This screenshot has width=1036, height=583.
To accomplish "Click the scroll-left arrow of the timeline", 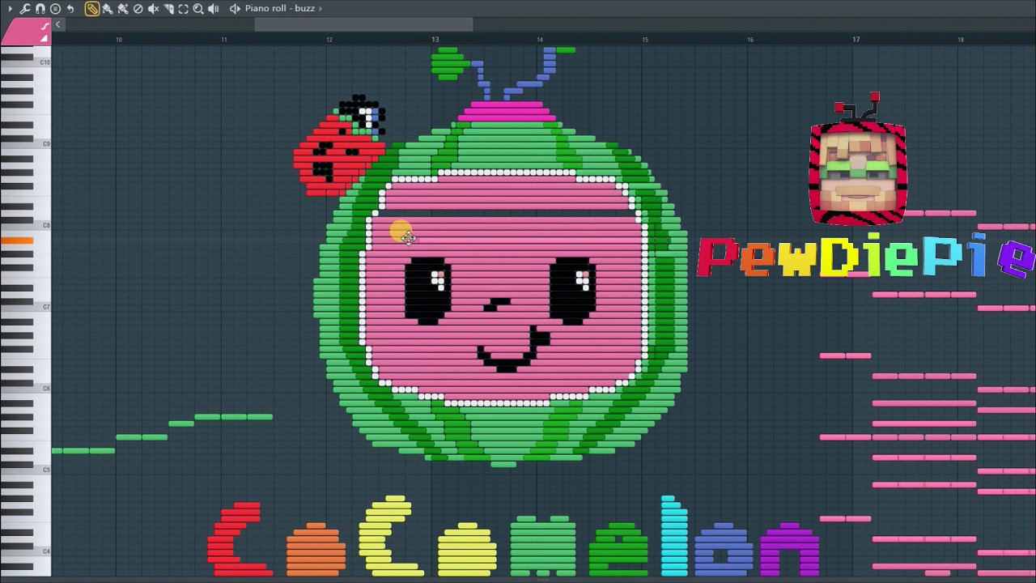I will click(58, 24).
